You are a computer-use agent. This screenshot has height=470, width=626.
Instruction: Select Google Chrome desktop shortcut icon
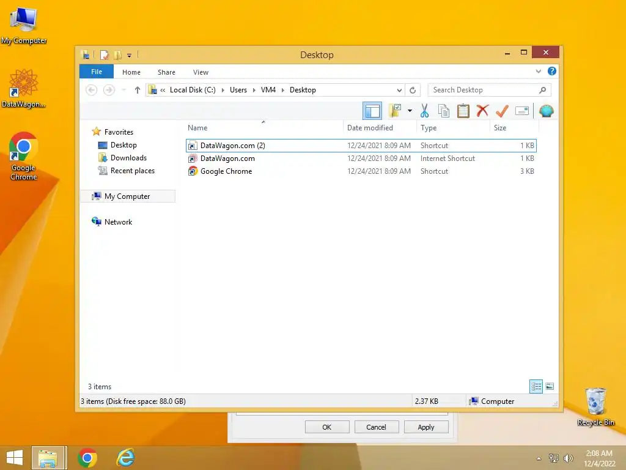click(24, 156)
